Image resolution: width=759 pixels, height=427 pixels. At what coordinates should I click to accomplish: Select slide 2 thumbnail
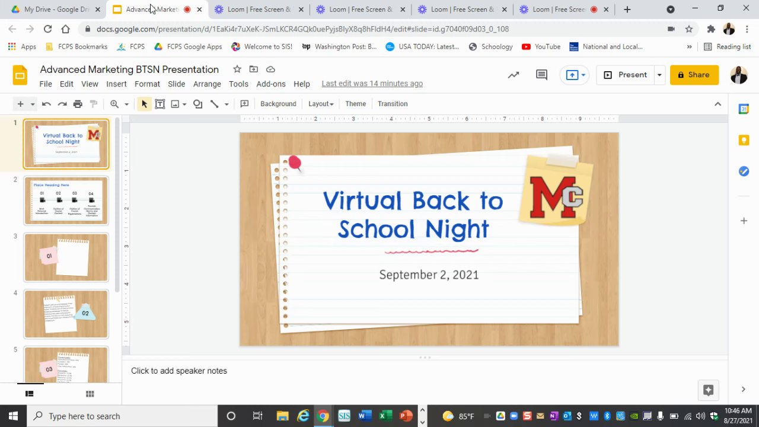click(66, 200)
